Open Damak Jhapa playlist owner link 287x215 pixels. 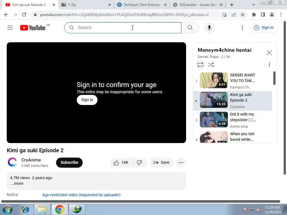tap(208, 57)
